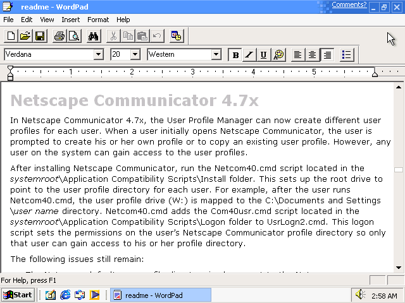Click the Undo arrow icon
This screenshot has height=303, width=405.
click(x=157, y=36)
